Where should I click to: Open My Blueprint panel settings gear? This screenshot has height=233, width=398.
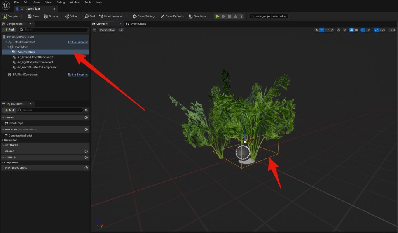(86, 110)
